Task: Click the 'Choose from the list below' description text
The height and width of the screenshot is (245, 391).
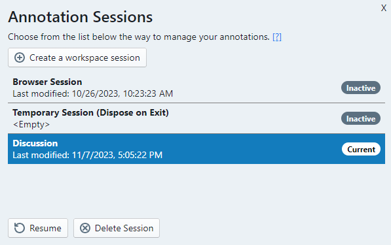Action: click(x=139, y=37)
